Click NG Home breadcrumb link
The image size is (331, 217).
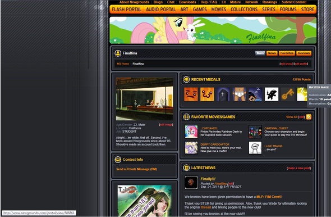(123, 64)
